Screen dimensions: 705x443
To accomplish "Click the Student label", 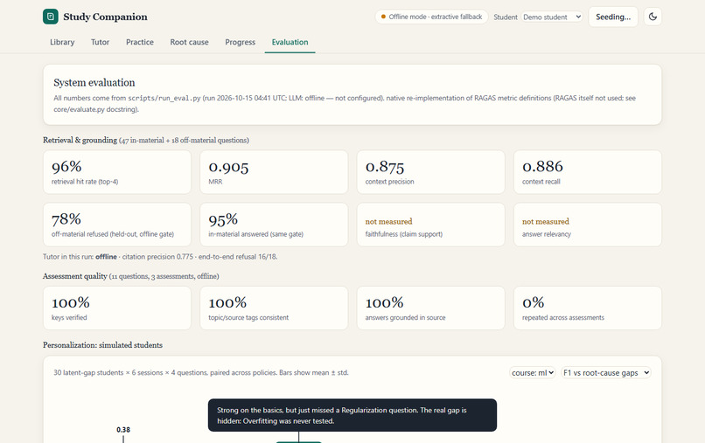I will (x=506, y=17).
